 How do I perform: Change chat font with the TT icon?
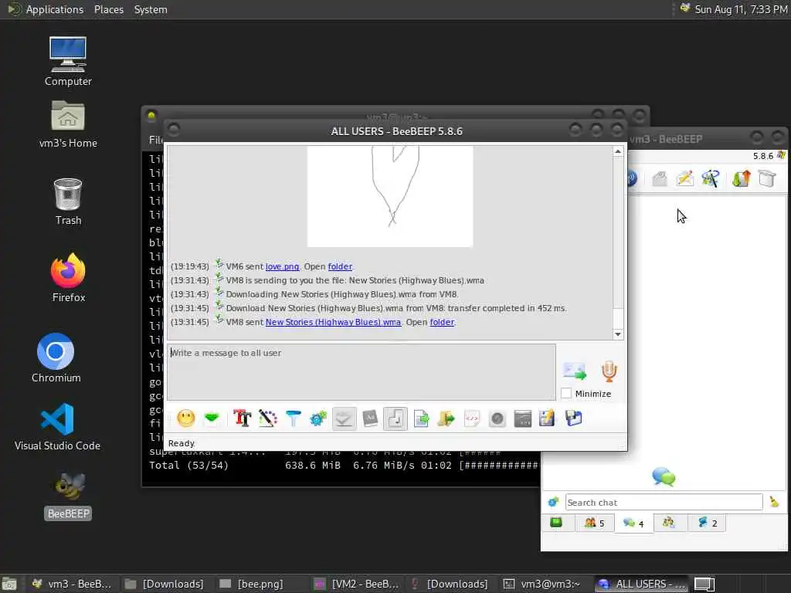click(242, 418)
